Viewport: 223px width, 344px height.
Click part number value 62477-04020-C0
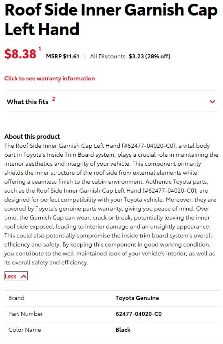coord(139,314)
